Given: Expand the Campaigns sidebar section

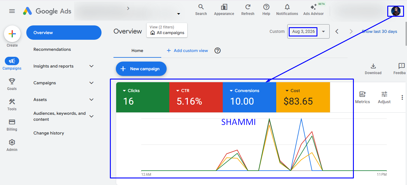Looking at the screenshot, I should pos(92,83).
